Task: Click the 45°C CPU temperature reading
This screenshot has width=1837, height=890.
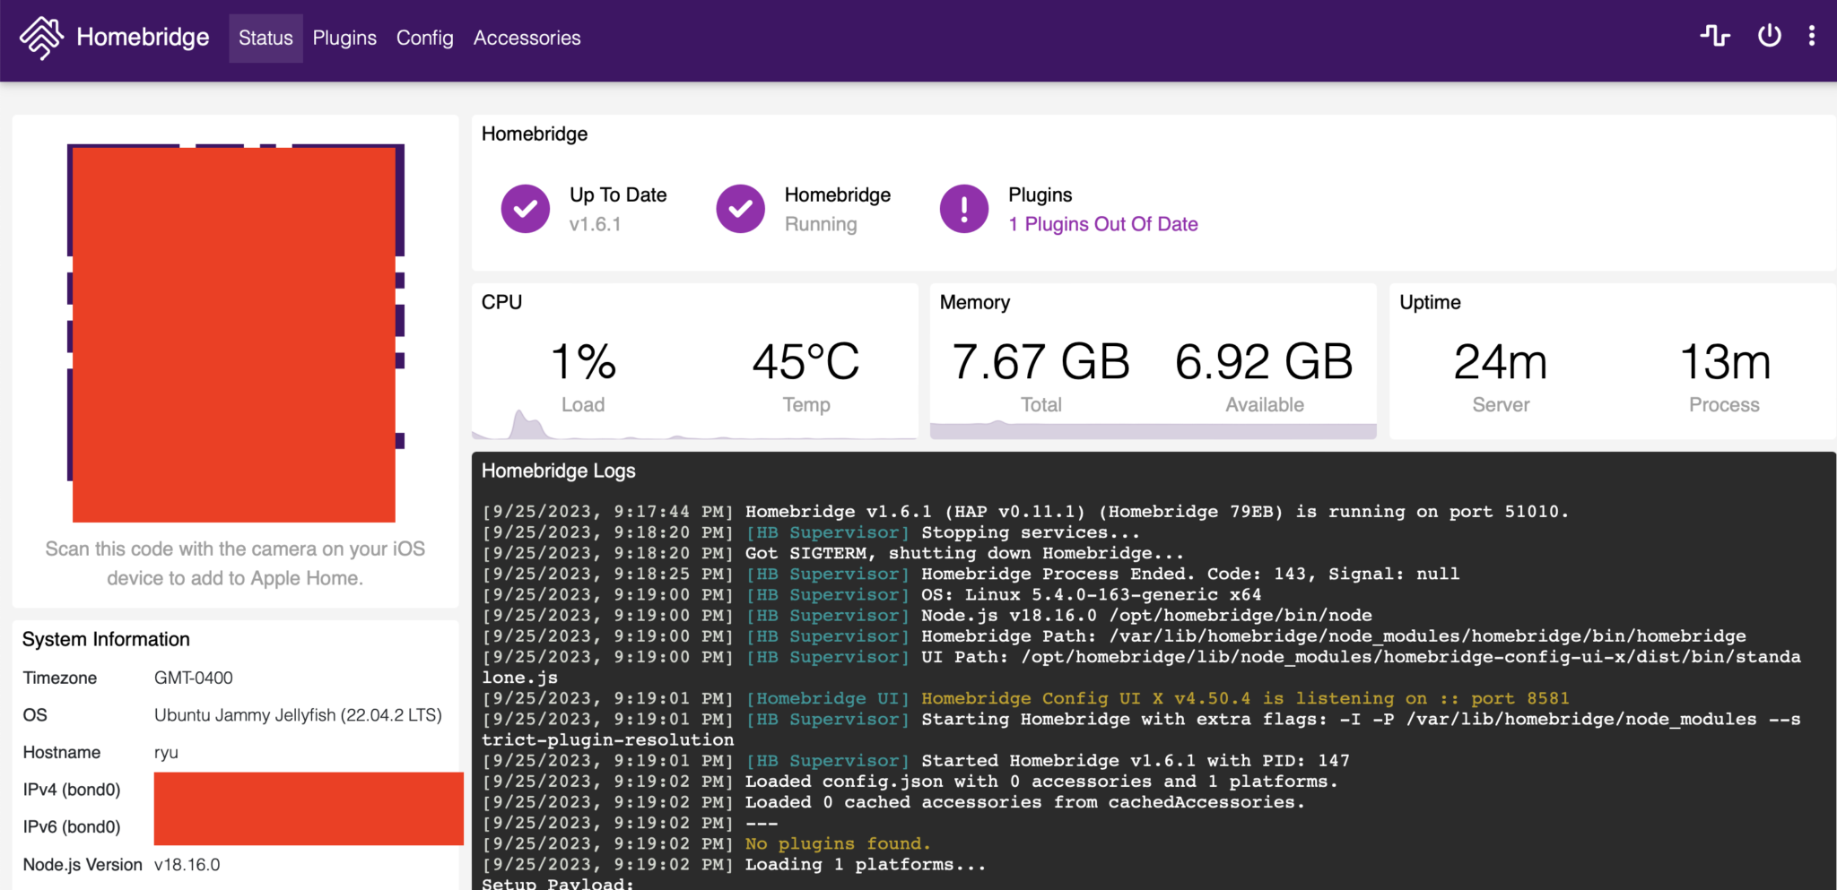Action: coord(805,362)
